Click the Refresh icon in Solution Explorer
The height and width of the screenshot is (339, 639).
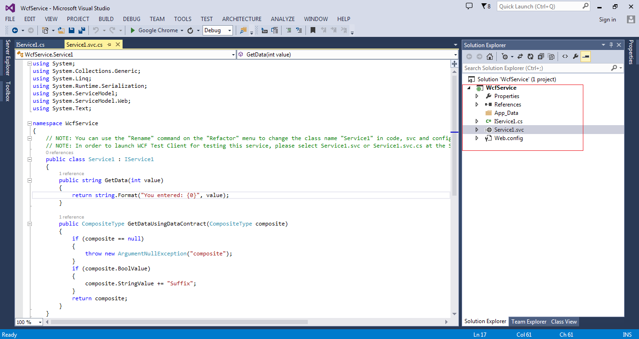(x=530, y=56)
